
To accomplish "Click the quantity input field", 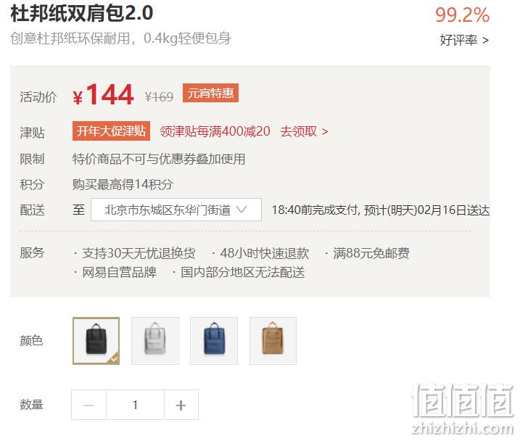I will [x=135, y=405].
